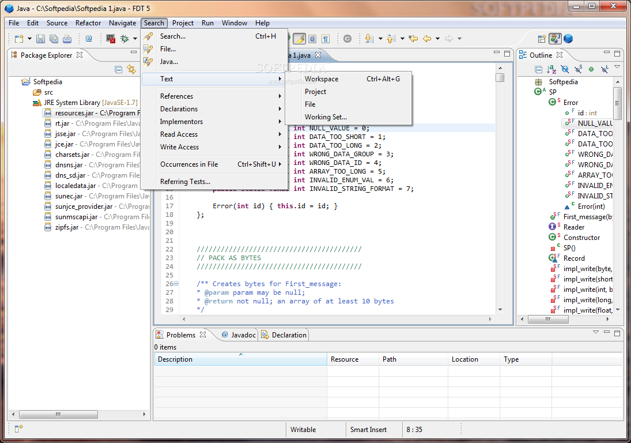Viewport: 631px width, 443px height.
Task: Open the Debug dropdown arrow
Action: click(x=135, y=39)
